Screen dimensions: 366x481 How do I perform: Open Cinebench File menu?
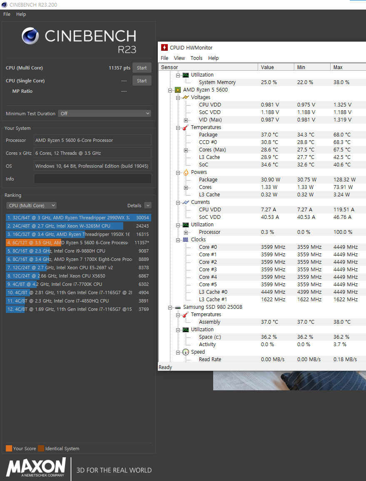7,14
